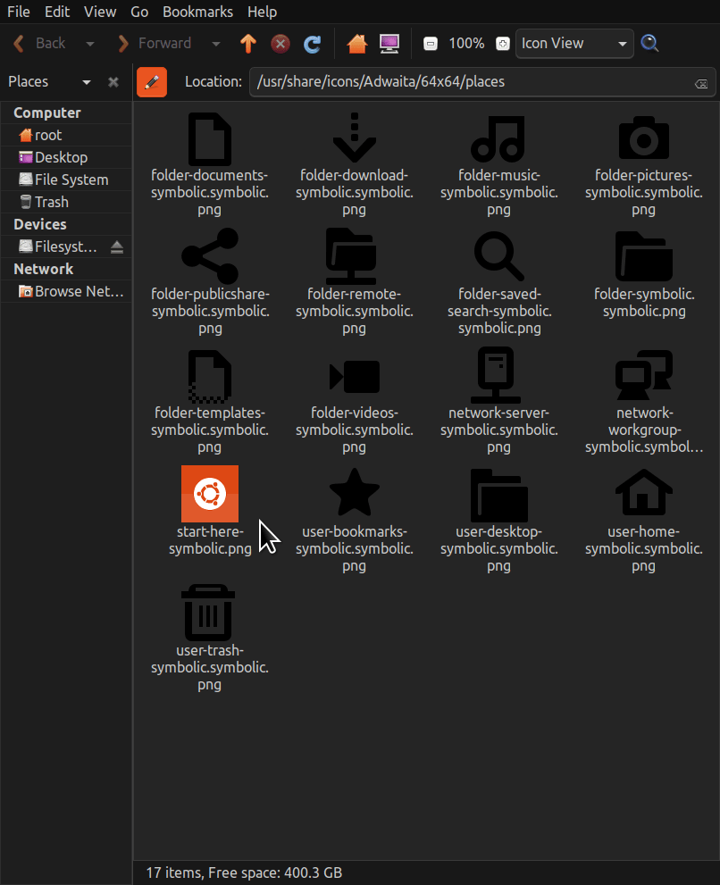Select the folder-music-symbolic.symbolic.png file
Screen dimensions: 720x885
pyautogui.click(x=498, y=163)
